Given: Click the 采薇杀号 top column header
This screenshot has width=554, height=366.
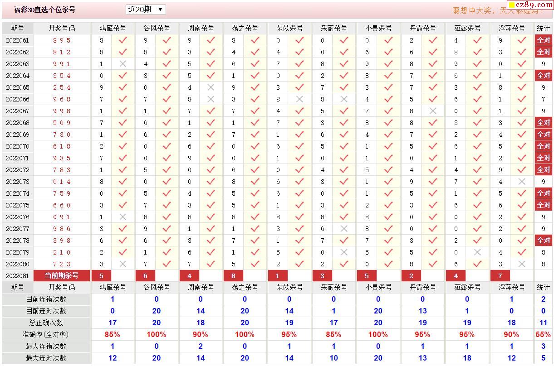Looking at the screenshot, I should click(x=334, y=28).
